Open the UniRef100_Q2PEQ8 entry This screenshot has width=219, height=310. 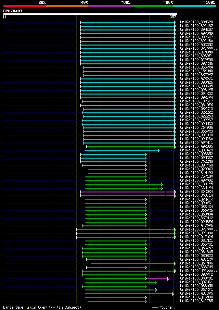[x=196, y=60]
